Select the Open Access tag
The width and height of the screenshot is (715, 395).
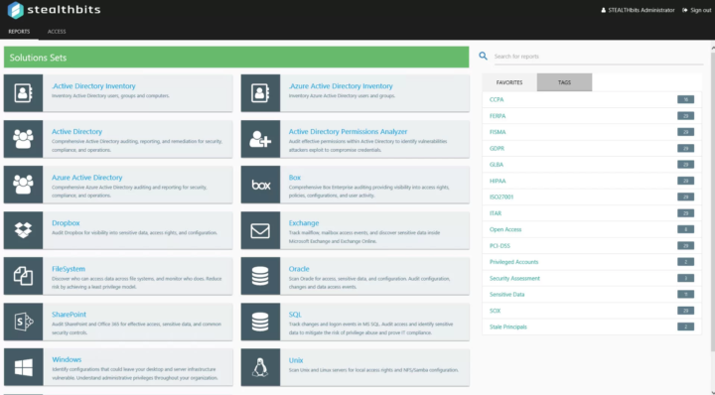tap(505, 229)
